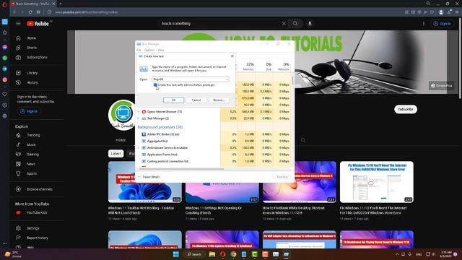
Task: Open the YouTube hamburger guide menu
Action: (x=18, y=24)
